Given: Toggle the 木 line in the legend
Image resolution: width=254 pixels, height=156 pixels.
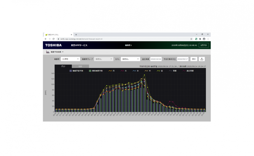Looking at the screenshot, I should 148,71.
